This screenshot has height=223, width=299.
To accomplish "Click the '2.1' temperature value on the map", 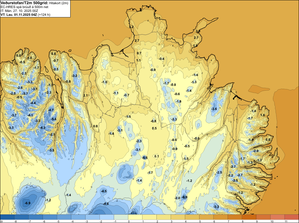I will tap(86, 95).
